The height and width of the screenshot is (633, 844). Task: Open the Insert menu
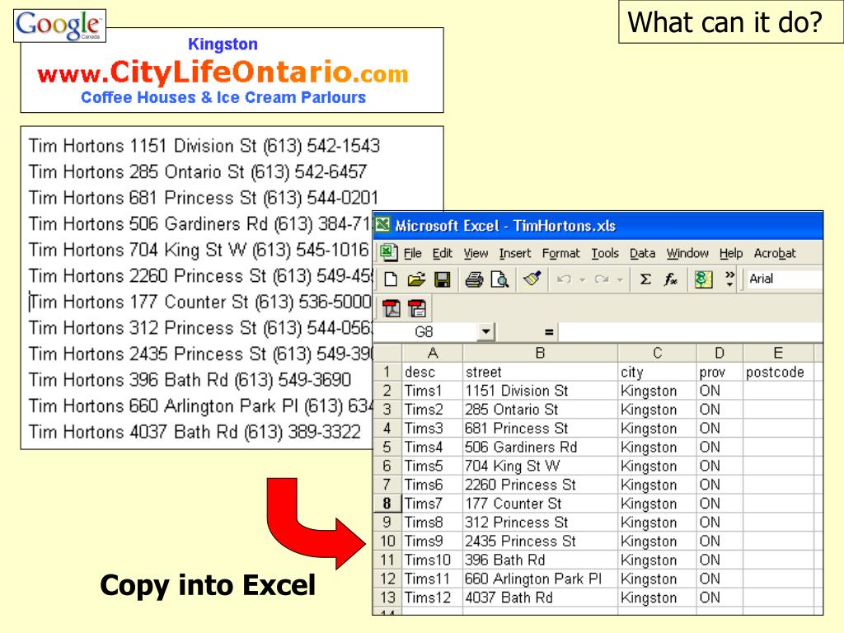click(x=514, y=253)
